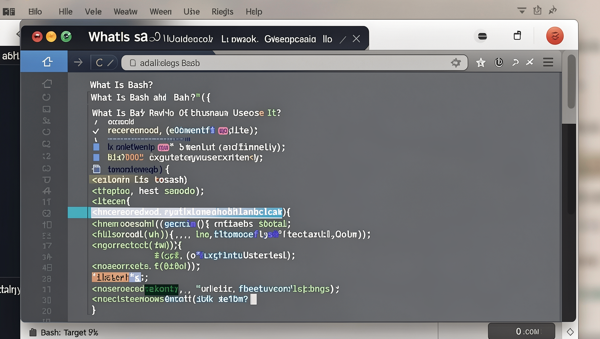This screenshot has height=339, width=600.
Task: Open the Help menu
Action: tap(254, 12)
